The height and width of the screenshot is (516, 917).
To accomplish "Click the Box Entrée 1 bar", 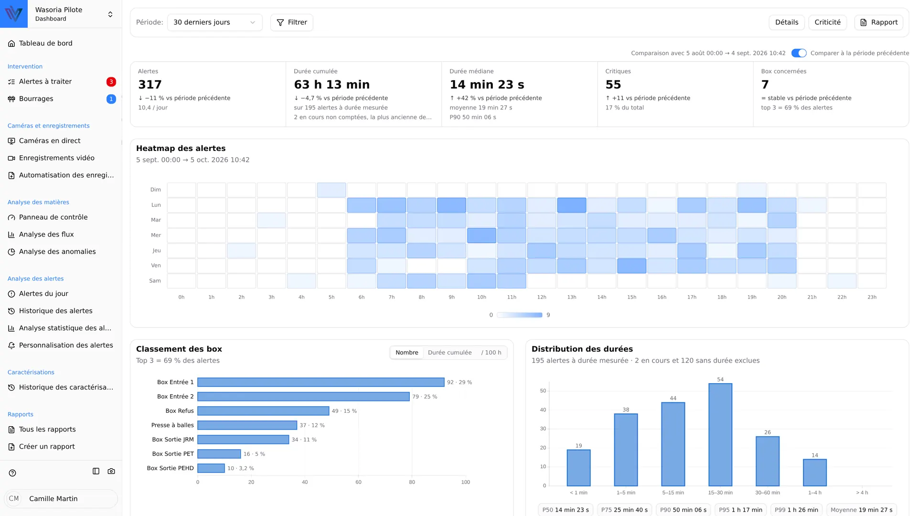I will pyautogui.click(x=320, y=382).
